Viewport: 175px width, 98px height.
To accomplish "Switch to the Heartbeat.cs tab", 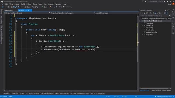I will pos(8,10).
